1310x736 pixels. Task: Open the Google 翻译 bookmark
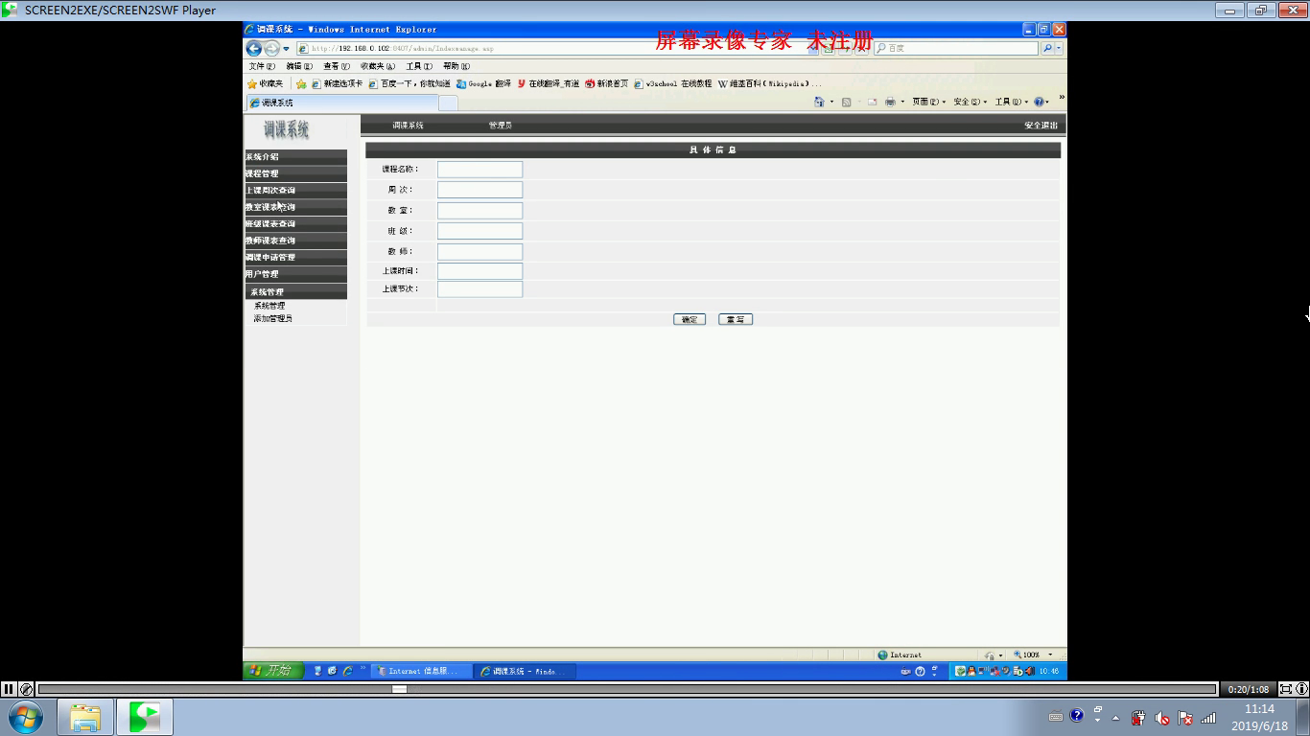(x=484, y=83)
